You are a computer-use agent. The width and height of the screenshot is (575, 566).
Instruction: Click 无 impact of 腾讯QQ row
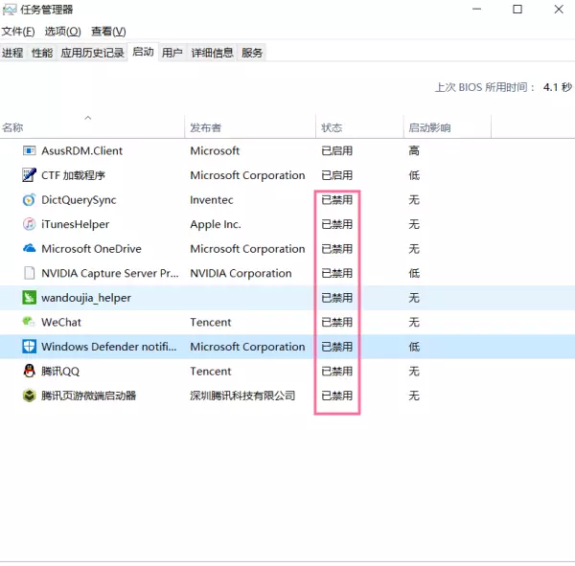pos(414,371)
